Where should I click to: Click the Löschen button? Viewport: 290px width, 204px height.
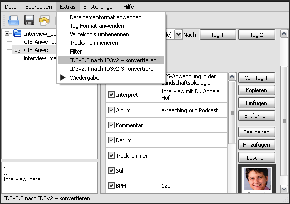click(257, 158)
